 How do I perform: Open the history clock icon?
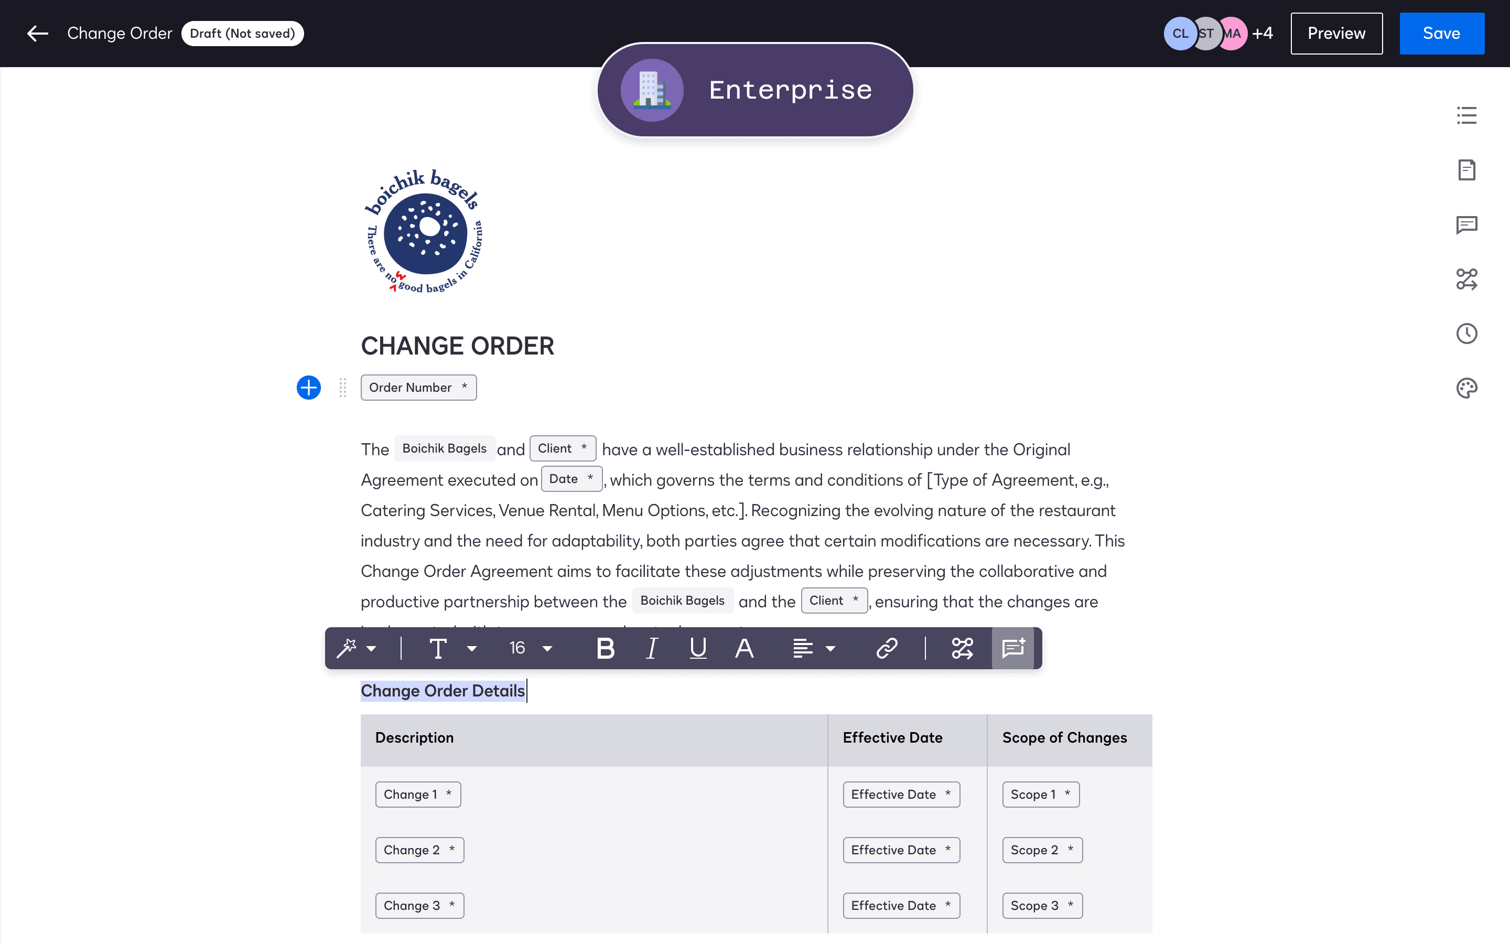(1466, 334)
